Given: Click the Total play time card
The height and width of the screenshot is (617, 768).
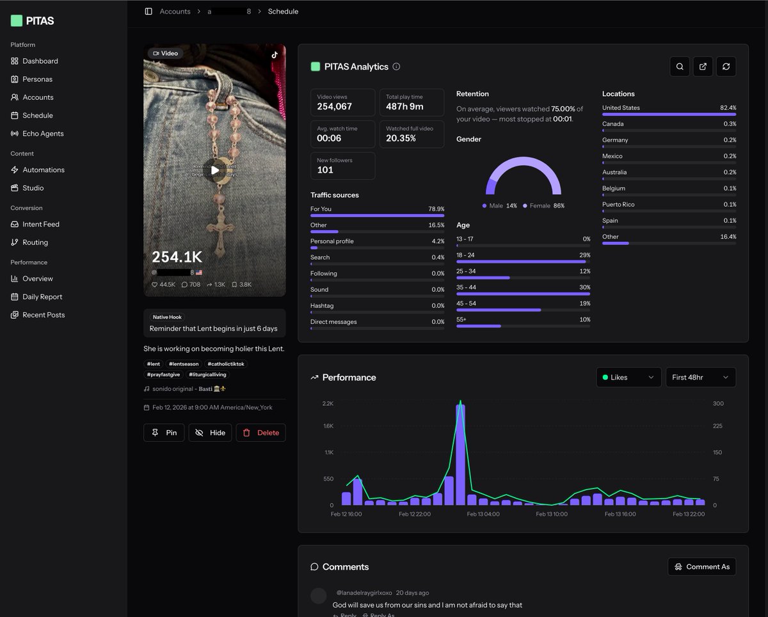Looking at the screenshot, I should 412,102.
